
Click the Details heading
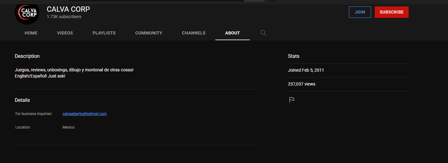pyautogui.click(x=22, y=100)
